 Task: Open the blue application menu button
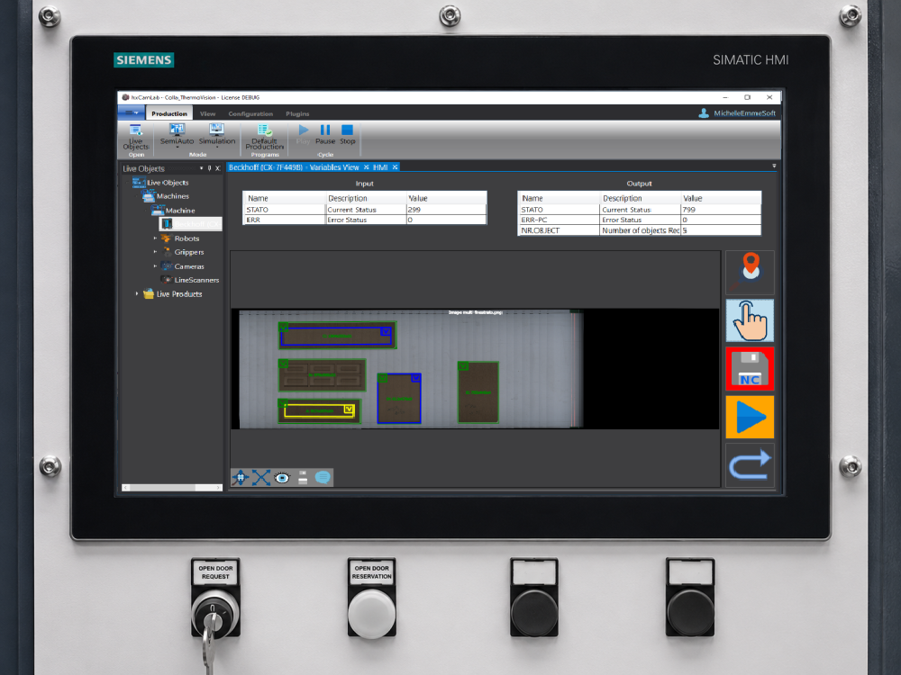tap(131, 113)
